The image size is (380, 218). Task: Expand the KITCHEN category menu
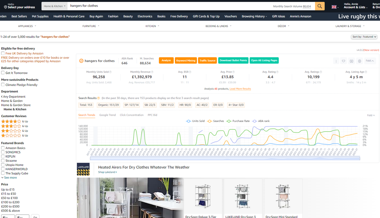[x=152, y=26]
